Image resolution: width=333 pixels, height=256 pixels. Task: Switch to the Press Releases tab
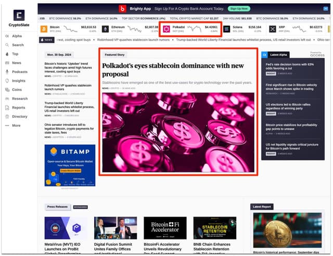(x=57, y=207)
